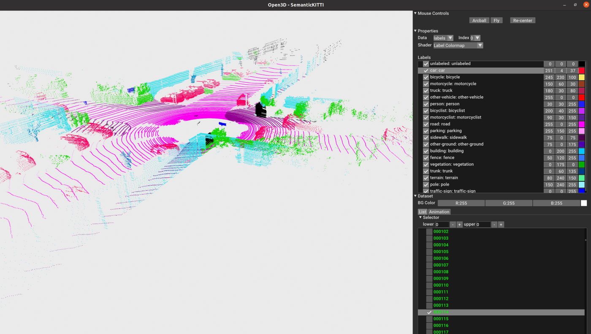This screenshot has width=591, height=334.
Task: Open the Shader Label Colormap dropdown
Action: [458, 45]
